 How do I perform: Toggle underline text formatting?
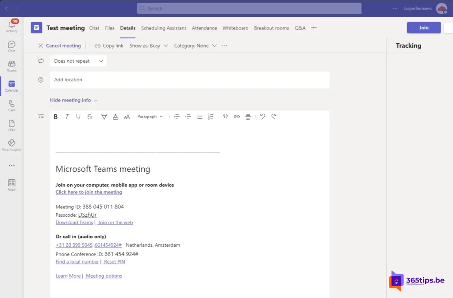tap(78, 117)
